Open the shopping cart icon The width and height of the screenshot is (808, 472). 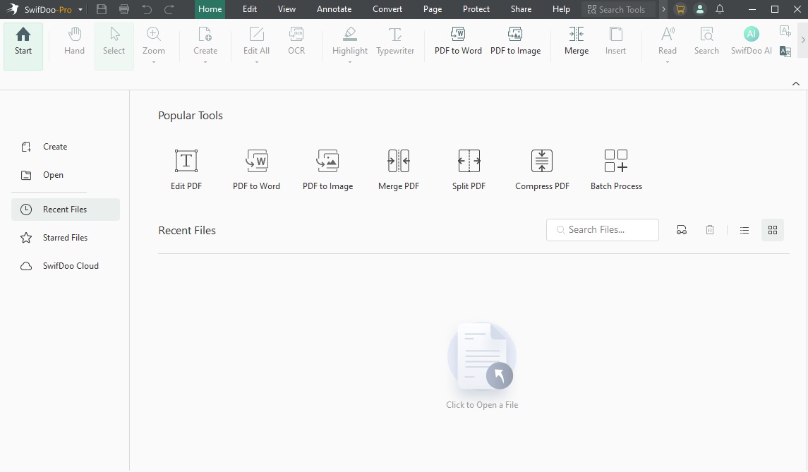[x=680, y=9]
